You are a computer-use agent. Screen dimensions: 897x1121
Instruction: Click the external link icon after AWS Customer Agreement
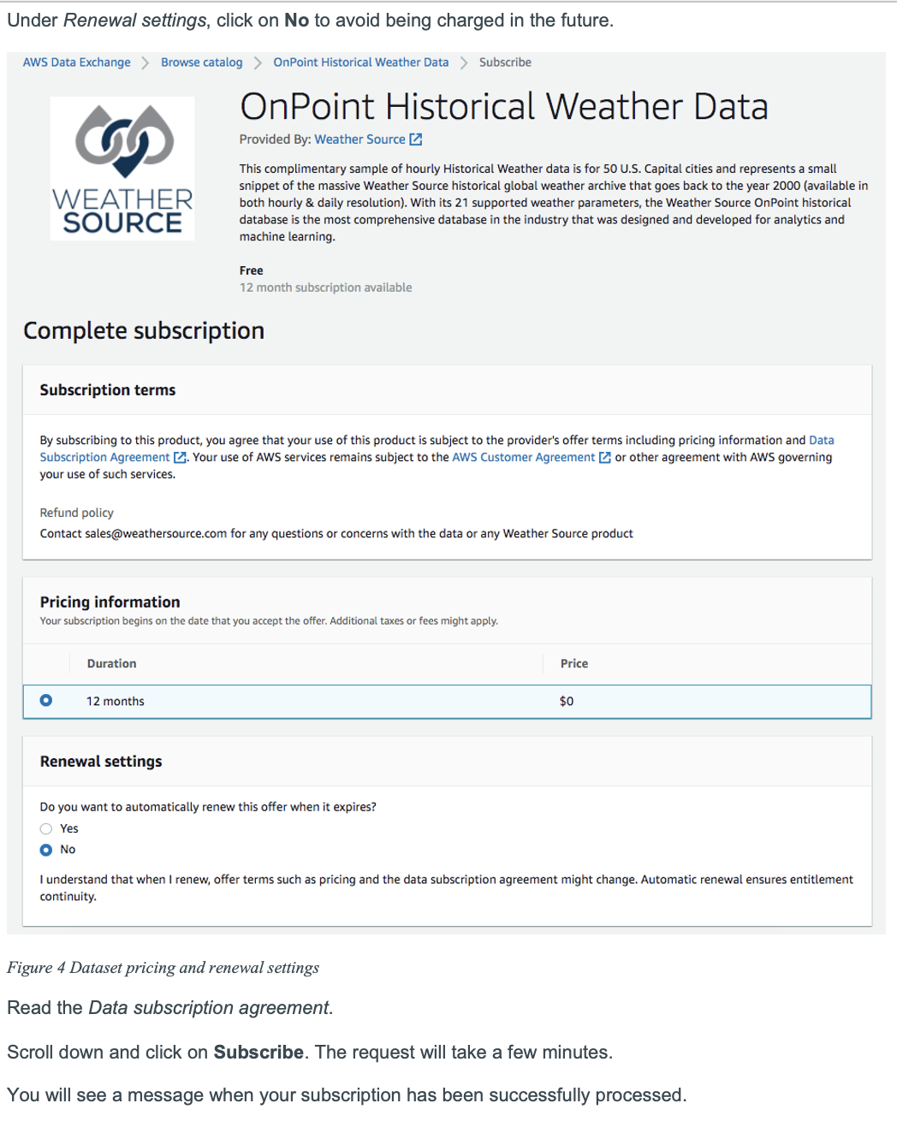[606, 457]
